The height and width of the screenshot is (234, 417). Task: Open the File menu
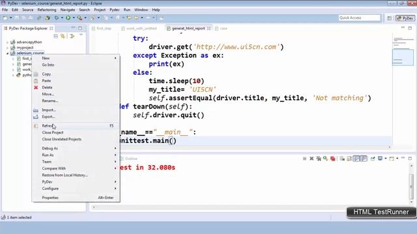pyautogui.click(x=5, y=10)
